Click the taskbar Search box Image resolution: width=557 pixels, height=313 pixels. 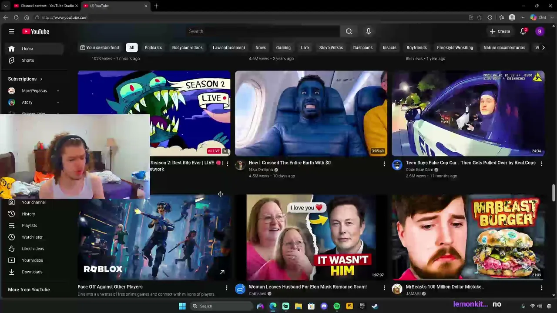(221, 306)
